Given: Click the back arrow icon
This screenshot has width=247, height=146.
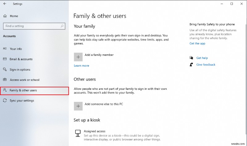Looking at the screenshot, I should pos(5,4).
